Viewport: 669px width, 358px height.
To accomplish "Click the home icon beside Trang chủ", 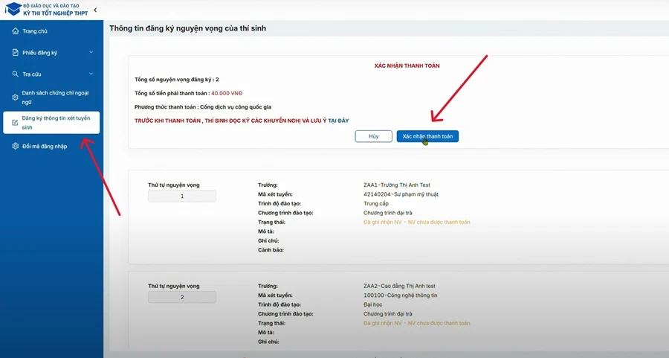I will click(16, 31).
